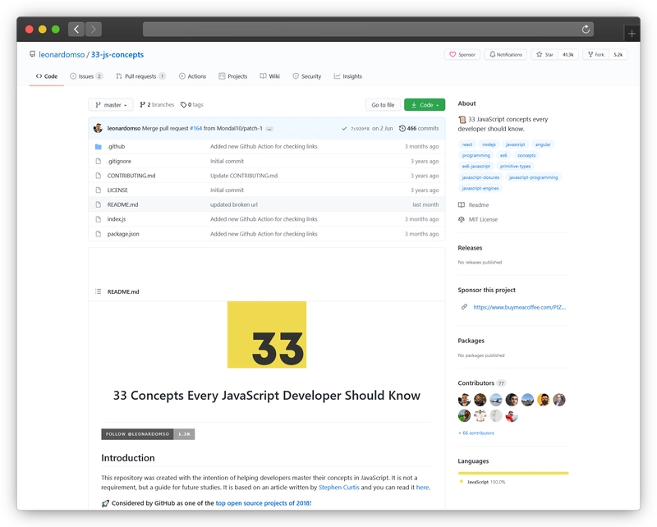Expand the commit message ellipsis button
Viewport: 657px width, 527px height.
269,129
